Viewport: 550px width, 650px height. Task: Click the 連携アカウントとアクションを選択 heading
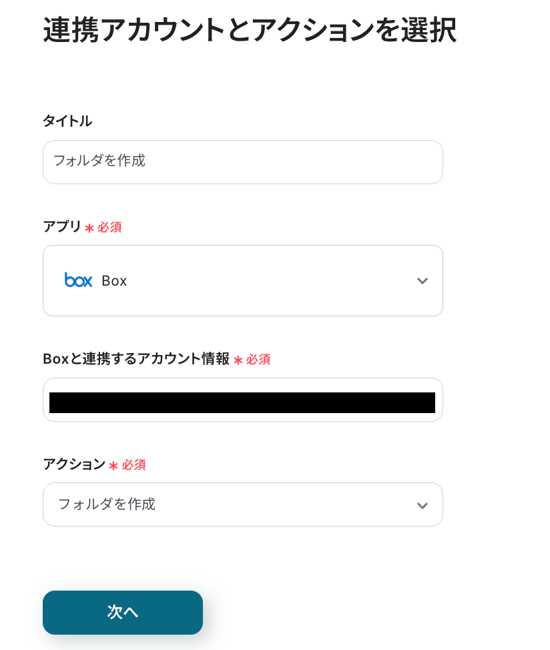(250, 31)
